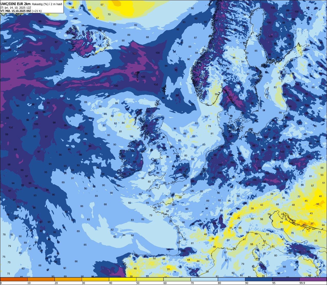Click the '50' legend tick label

click(x=138, y=283)
